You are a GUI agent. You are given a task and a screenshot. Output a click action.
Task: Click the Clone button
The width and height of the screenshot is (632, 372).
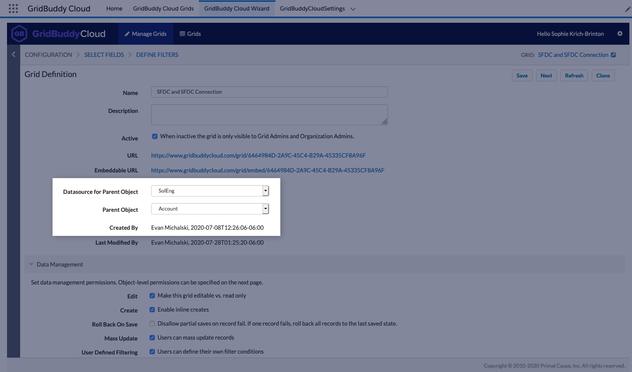(603, 75)
